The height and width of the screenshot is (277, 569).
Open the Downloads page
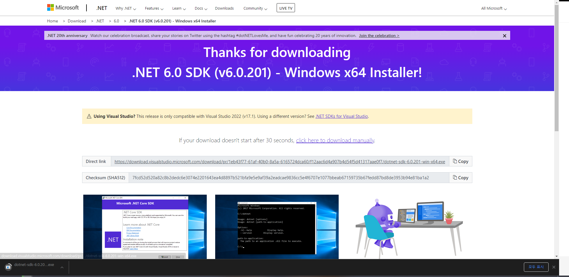click(x=224, y=8)
